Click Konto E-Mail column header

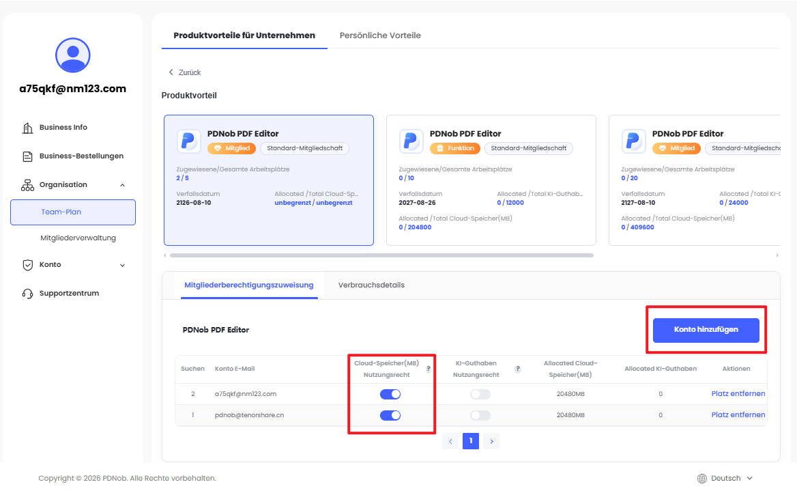point(235,369)
